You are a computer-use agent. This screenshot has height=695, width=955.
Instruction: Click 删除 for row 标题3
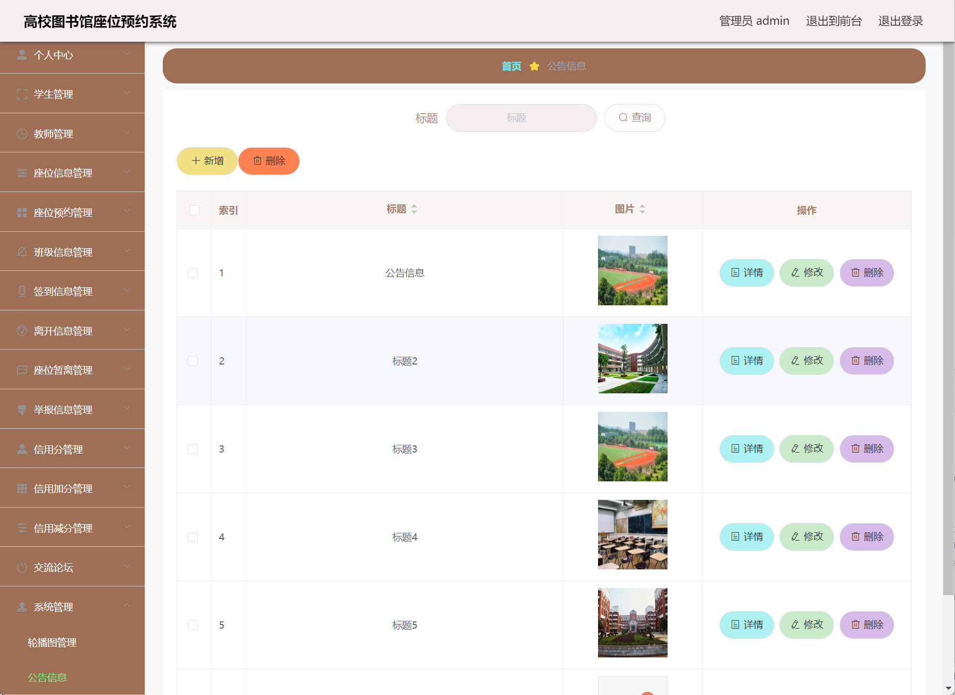coord(867,449)
